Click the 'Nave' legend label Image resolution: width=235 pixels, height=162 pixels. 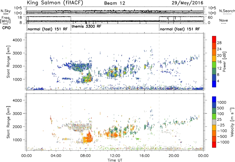[x=224, y=20]
